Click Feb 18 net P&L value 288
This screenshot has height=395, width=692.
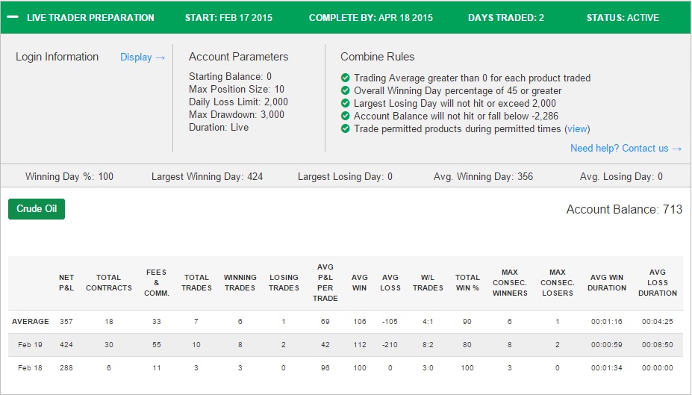[66, 367]
